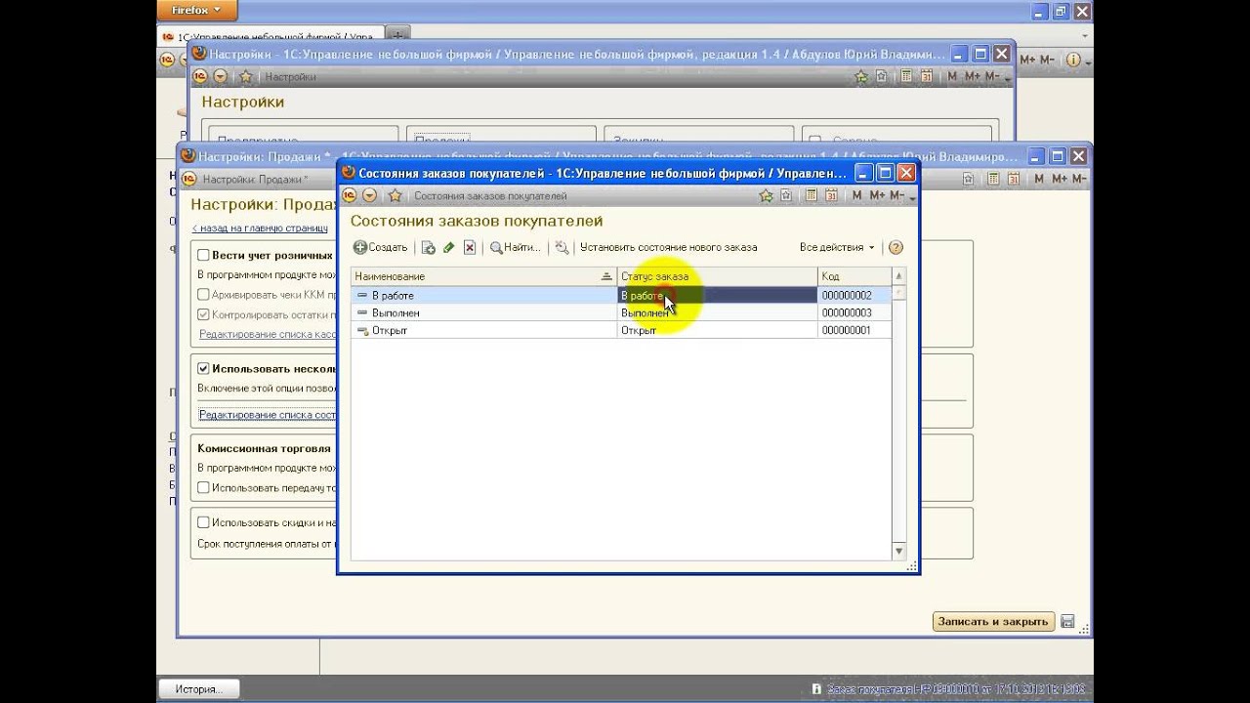Viewport: 1250px width, 703px height.
Task: Open history icon in Настройки: Продажи window
Action: [968, 179]
